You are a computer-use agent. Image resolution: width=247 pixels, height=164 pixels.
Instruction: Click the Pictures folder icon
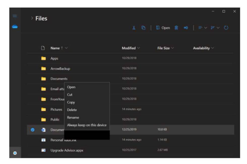(43, 109)
